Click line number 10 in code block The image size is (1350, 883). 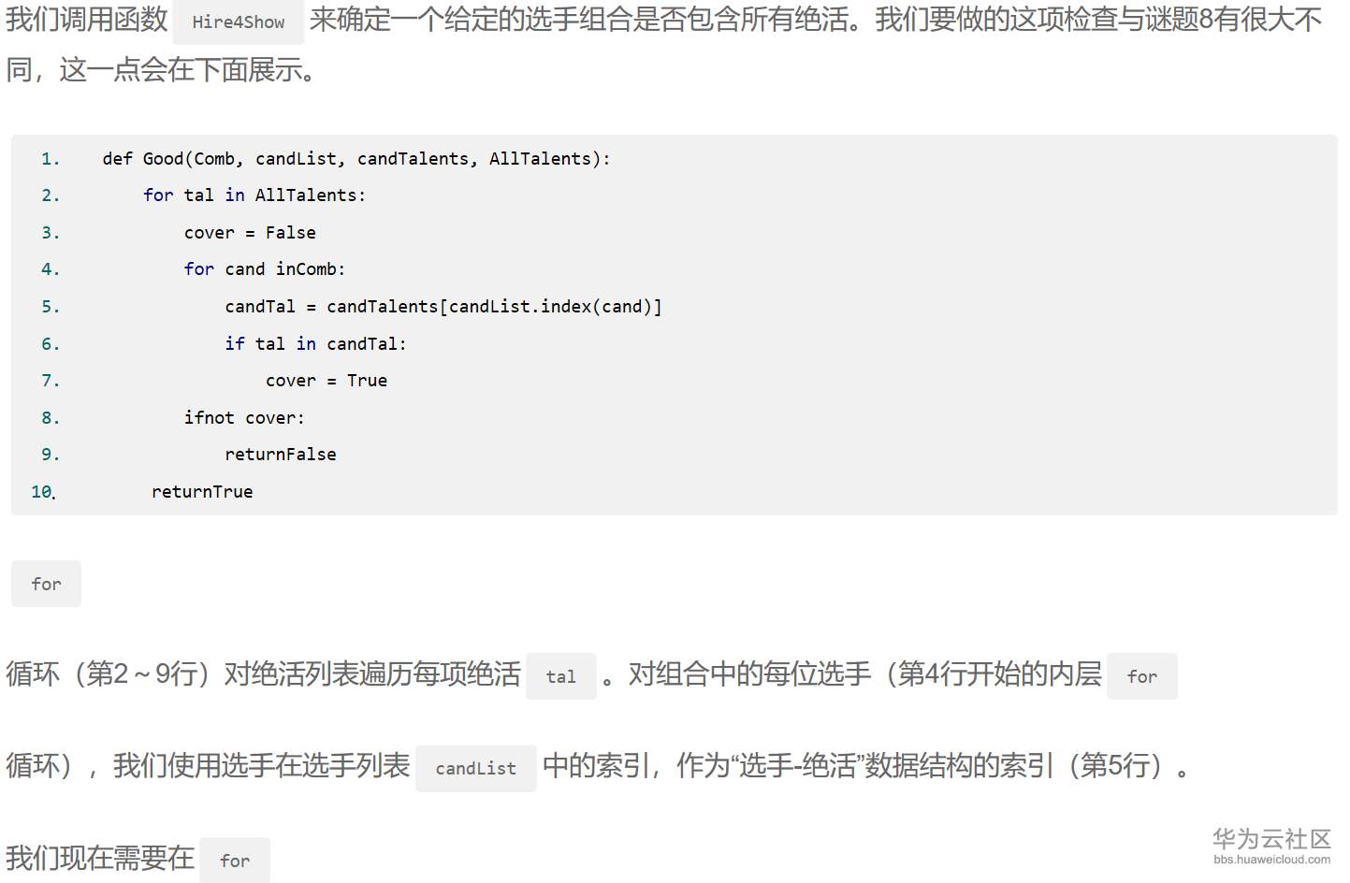(x=43, y=492)
